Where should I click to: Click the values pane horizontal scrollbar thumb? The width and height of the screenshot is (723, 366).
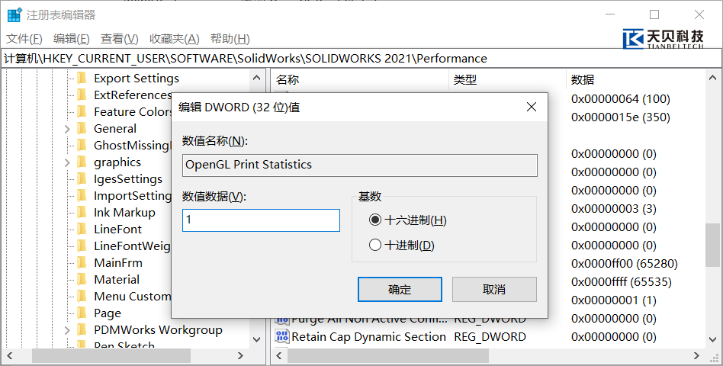[387, 356]
